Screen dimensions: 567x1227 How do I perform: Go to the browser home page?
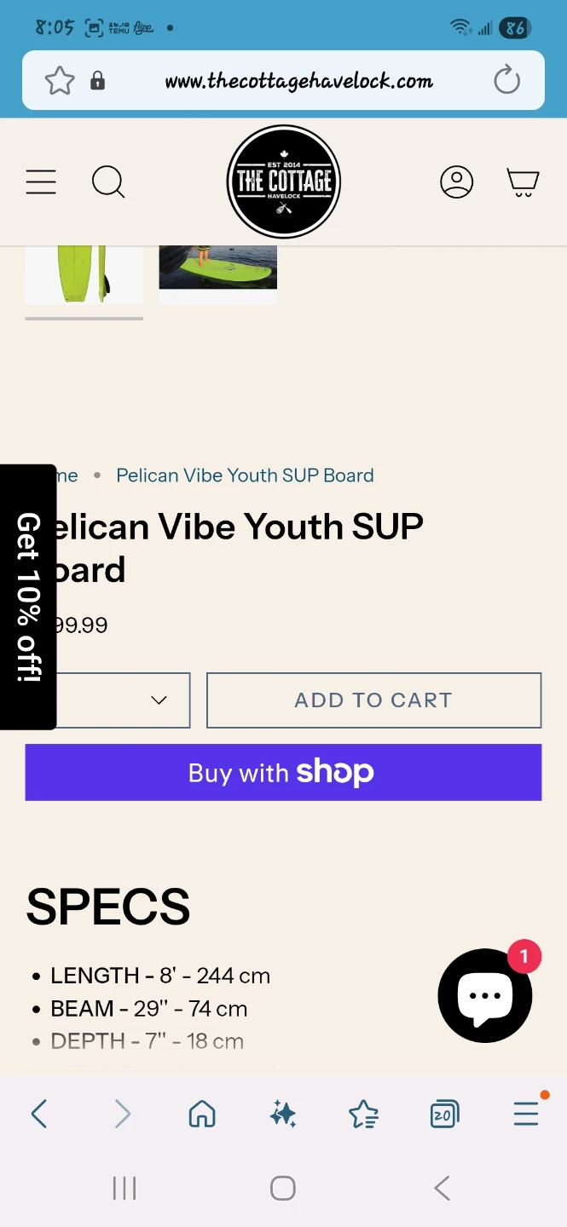(202, 1114)
